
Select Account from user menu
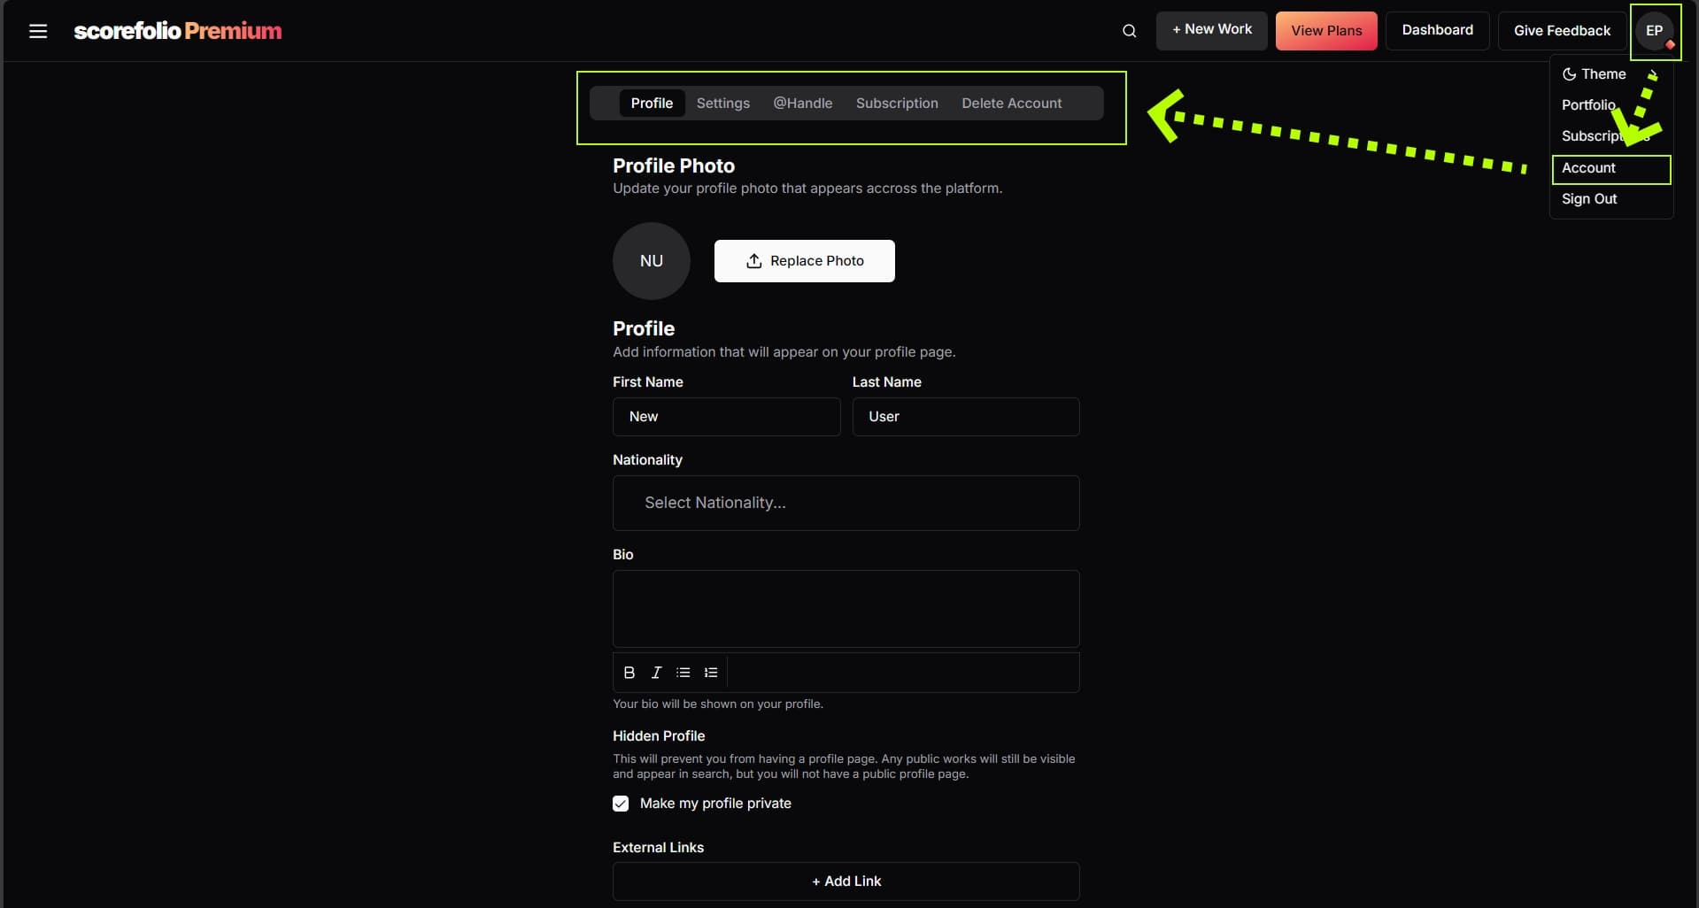(x=1610, y=168)
